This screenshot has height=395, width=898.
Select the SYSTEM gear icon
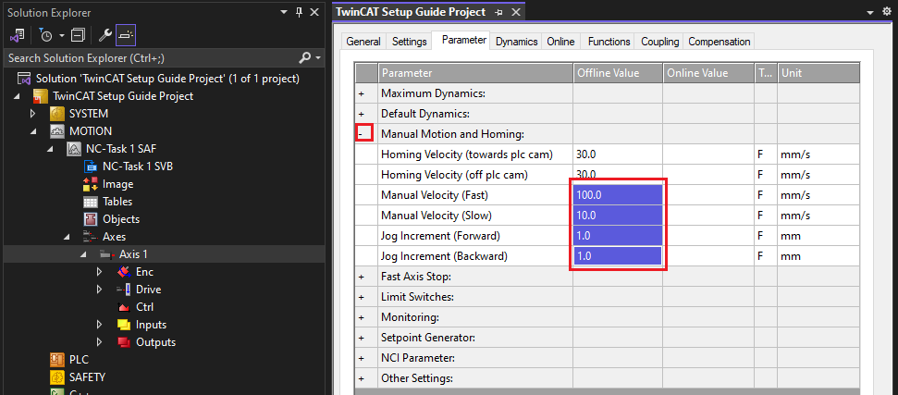pyautogui.click(x=56, y=114)
